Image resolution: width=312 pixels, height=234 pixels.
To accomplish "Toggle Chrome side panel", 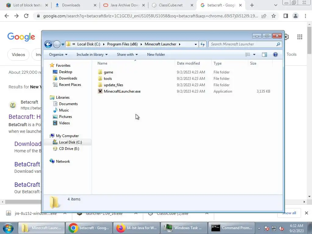I will coord(286,16).
